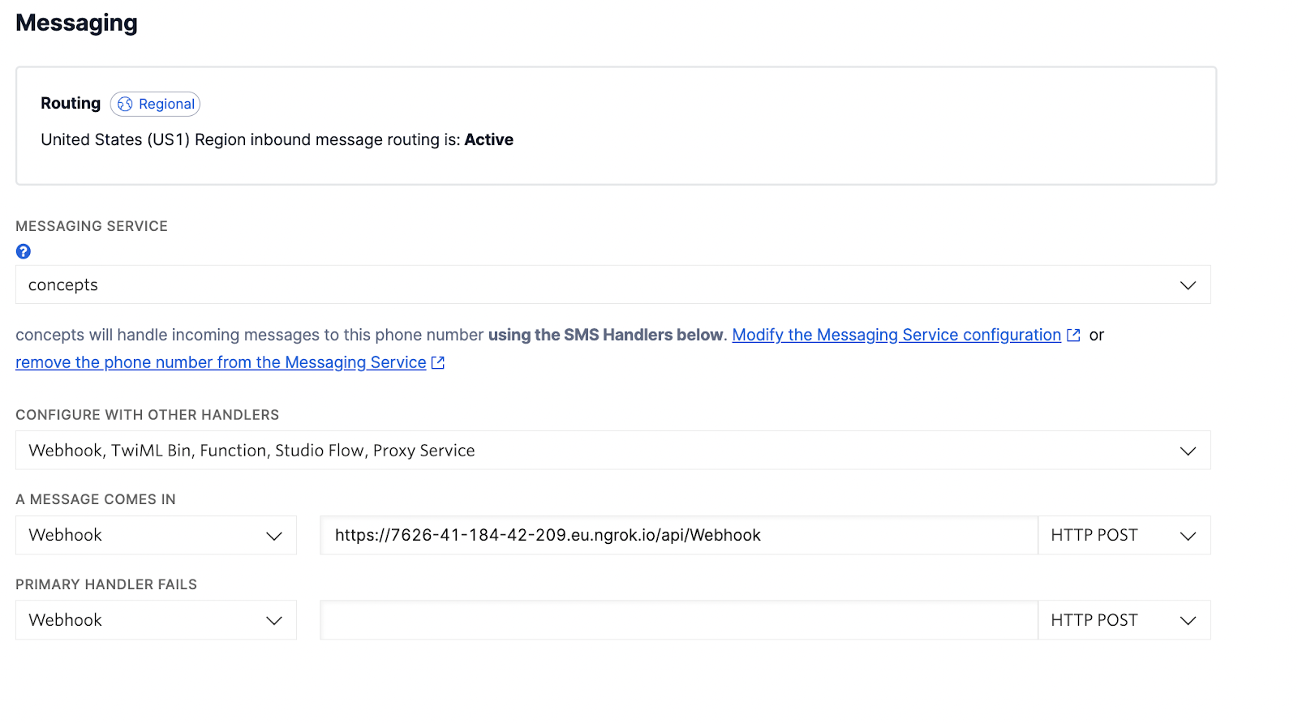
Task: Click the ngrok webhook URL field
Action: 678,536
